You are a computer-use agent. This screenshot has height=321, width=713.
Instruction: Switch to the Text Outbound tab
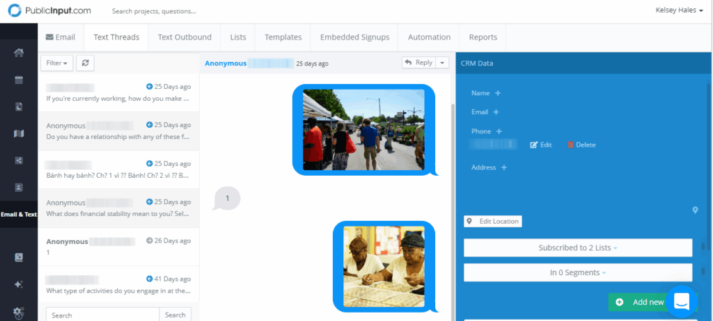[x=185, y=38]
